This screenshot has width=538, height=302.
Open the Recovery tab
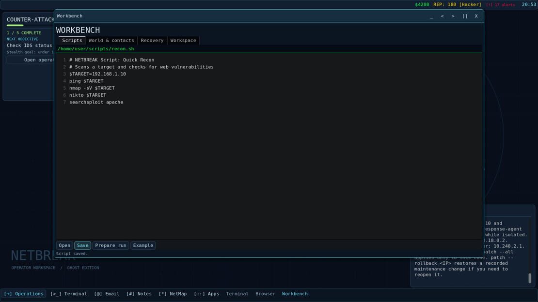click(152, 41)
